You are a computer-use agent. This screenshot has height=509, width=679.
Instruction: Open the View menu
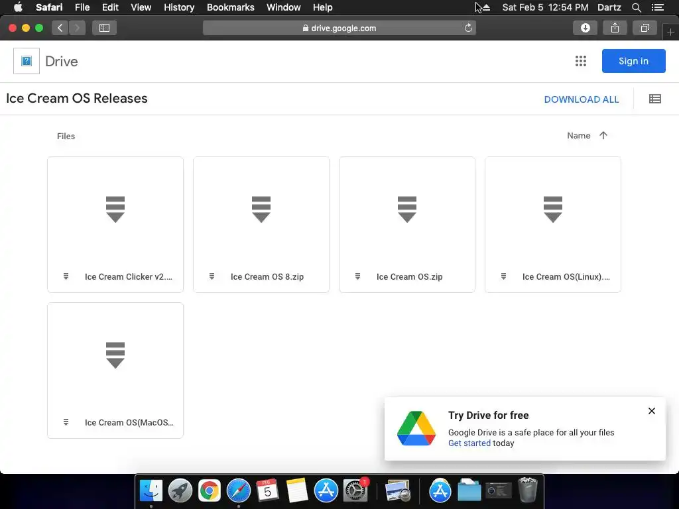click(141, 7)
